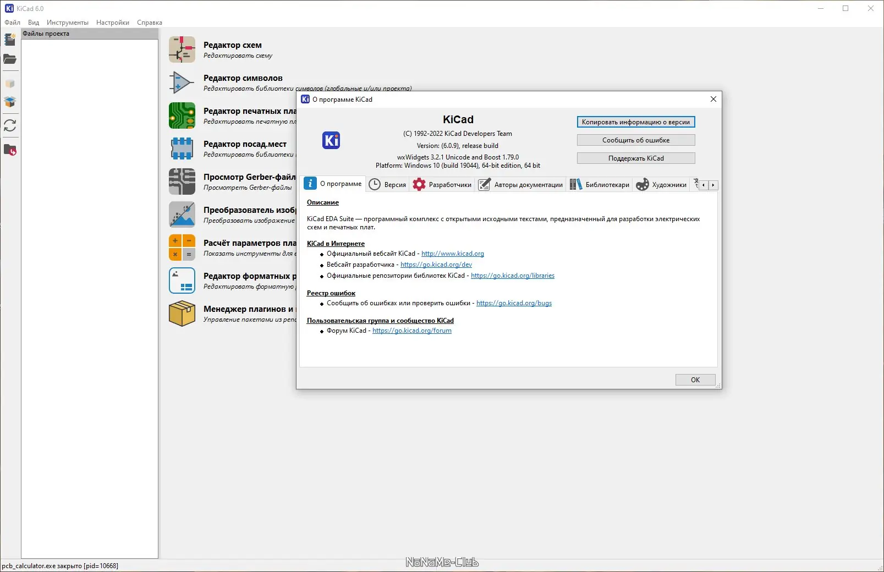Click the pcb_calculator.exe закрыто status bar message
The image size is (884, 572).
tap(60, 566)
